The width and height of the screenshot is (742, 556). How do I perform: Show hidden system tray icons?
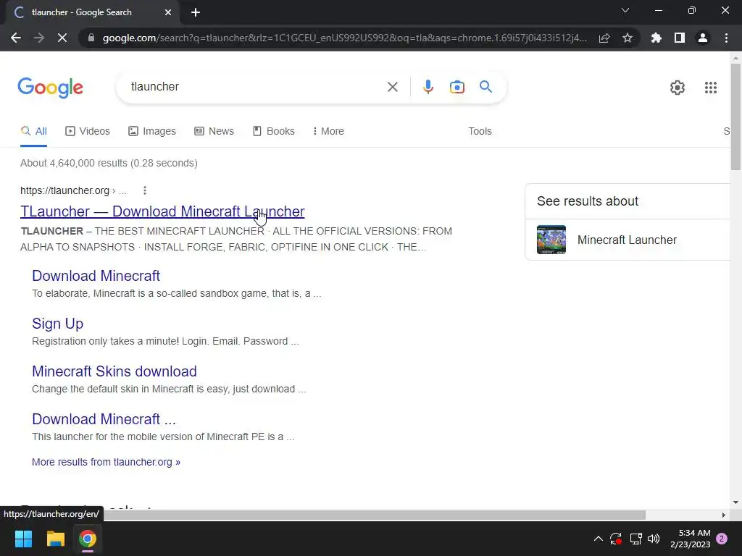598,539
